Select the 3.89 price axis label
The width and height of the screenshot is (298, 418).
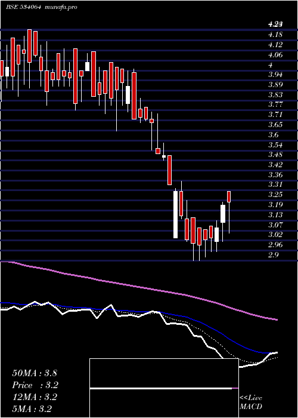point(275,85)
